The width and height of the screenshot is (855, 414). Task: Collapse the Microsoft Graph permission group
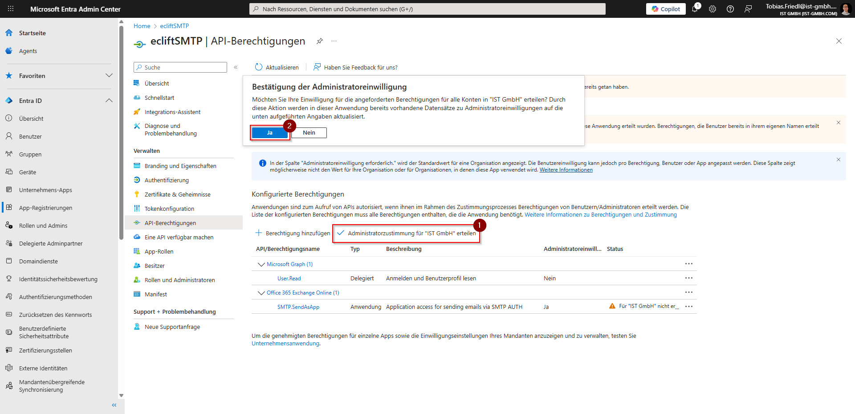[x=261, y=264]
